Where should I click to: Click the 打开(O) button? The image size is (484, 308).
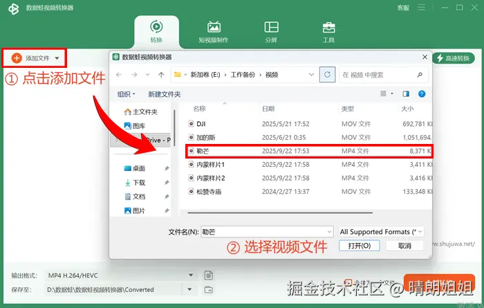click(360, 246)
